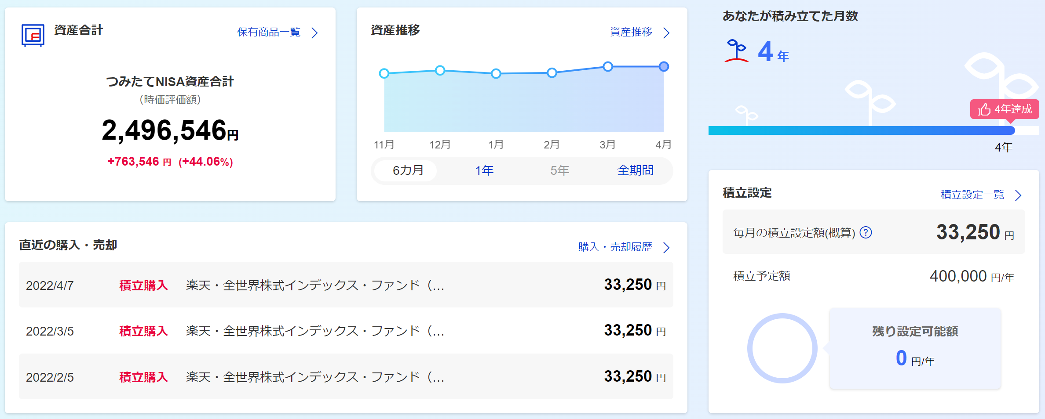Click the circular 残り設定可能額 ring chart
The height and width of the screenshot is (419, 1045).
click(782, 348)
